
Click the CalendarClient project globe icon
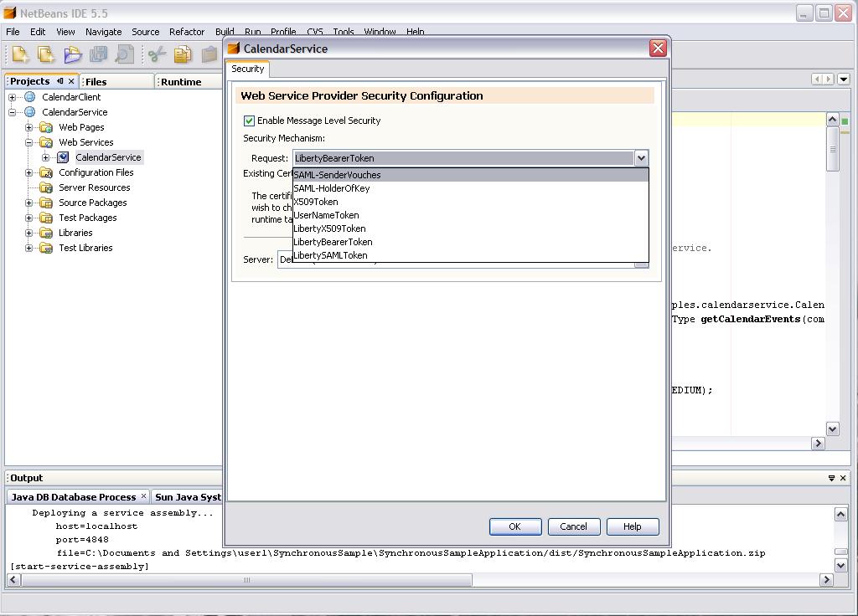coord(30,97)
